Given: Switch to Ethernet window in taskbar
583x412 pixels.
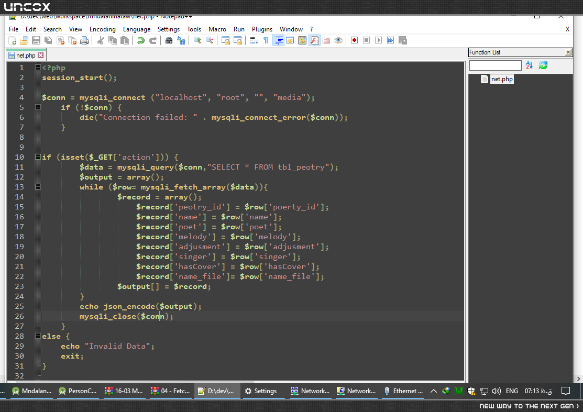Looking at the screenshot, I should [403, 391].
